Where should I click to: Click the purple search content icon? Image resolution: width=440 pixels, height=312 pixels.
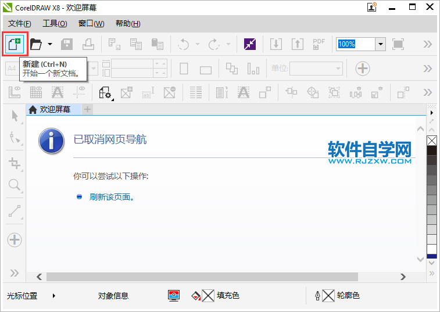pos(250,44)
